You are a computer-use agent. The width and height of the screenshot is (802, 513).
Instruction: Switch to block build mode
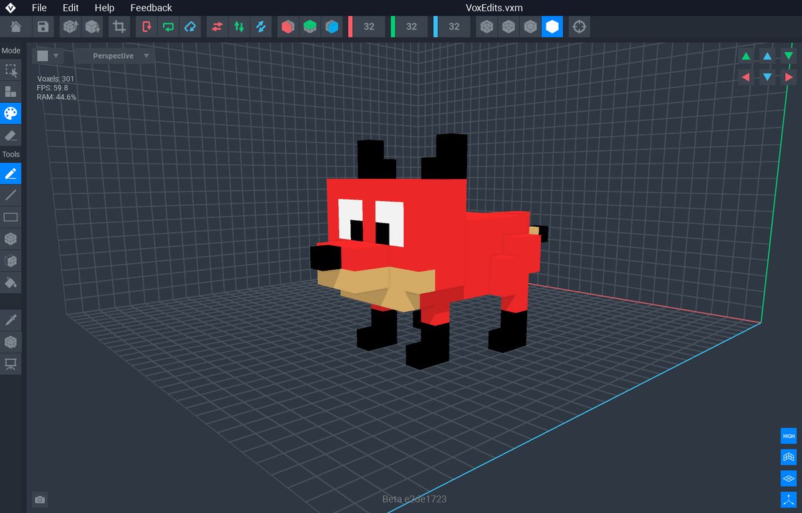click(x=11, y=92)
